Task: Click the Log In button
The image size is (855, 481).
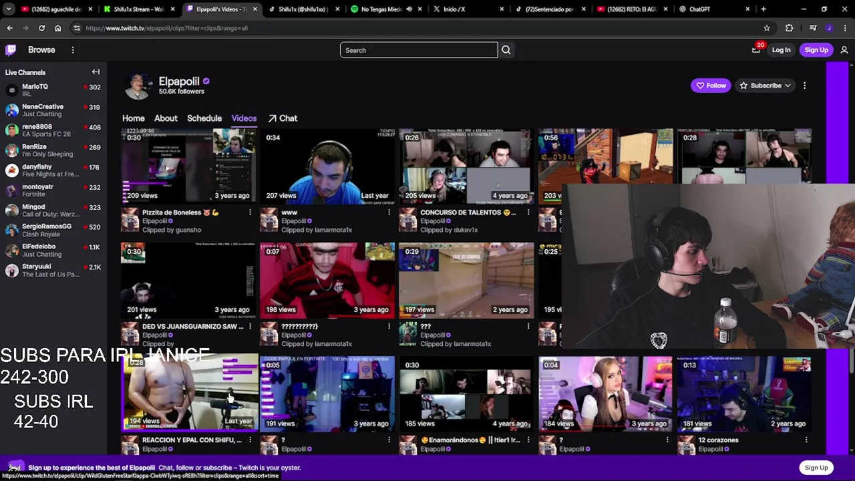Action: [x=781, y=50]
